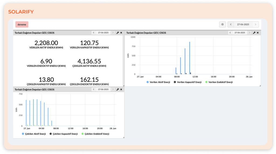Toggle Çekilen Kapasitif Enerji legend series
The width and height of the screenshot is (276, 154).
tap(64, 134)
